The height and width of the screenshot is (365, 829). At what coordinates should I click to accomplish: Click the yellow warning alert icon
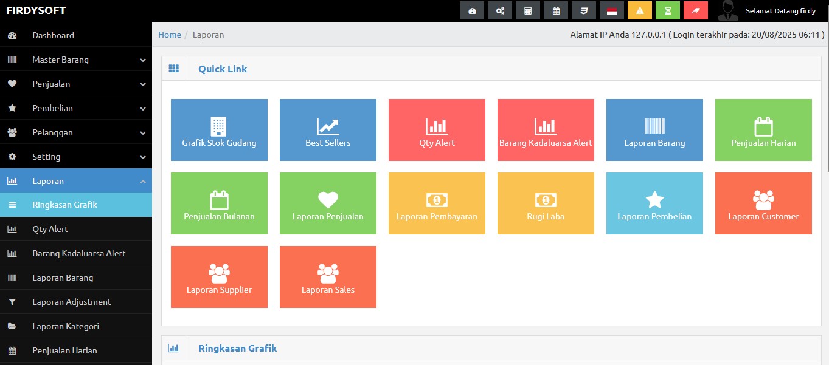click(640, 10)
